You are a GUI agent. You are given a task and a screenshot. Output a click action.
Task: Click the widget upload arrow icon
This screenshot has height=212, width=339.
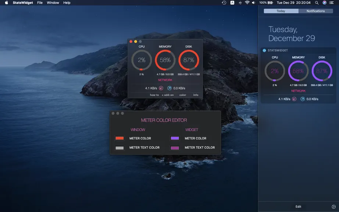[x=303, y=99]
